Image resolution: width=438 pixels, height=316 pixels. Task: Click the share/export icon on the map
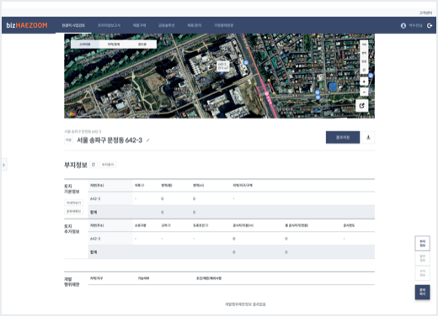point(362,106)
